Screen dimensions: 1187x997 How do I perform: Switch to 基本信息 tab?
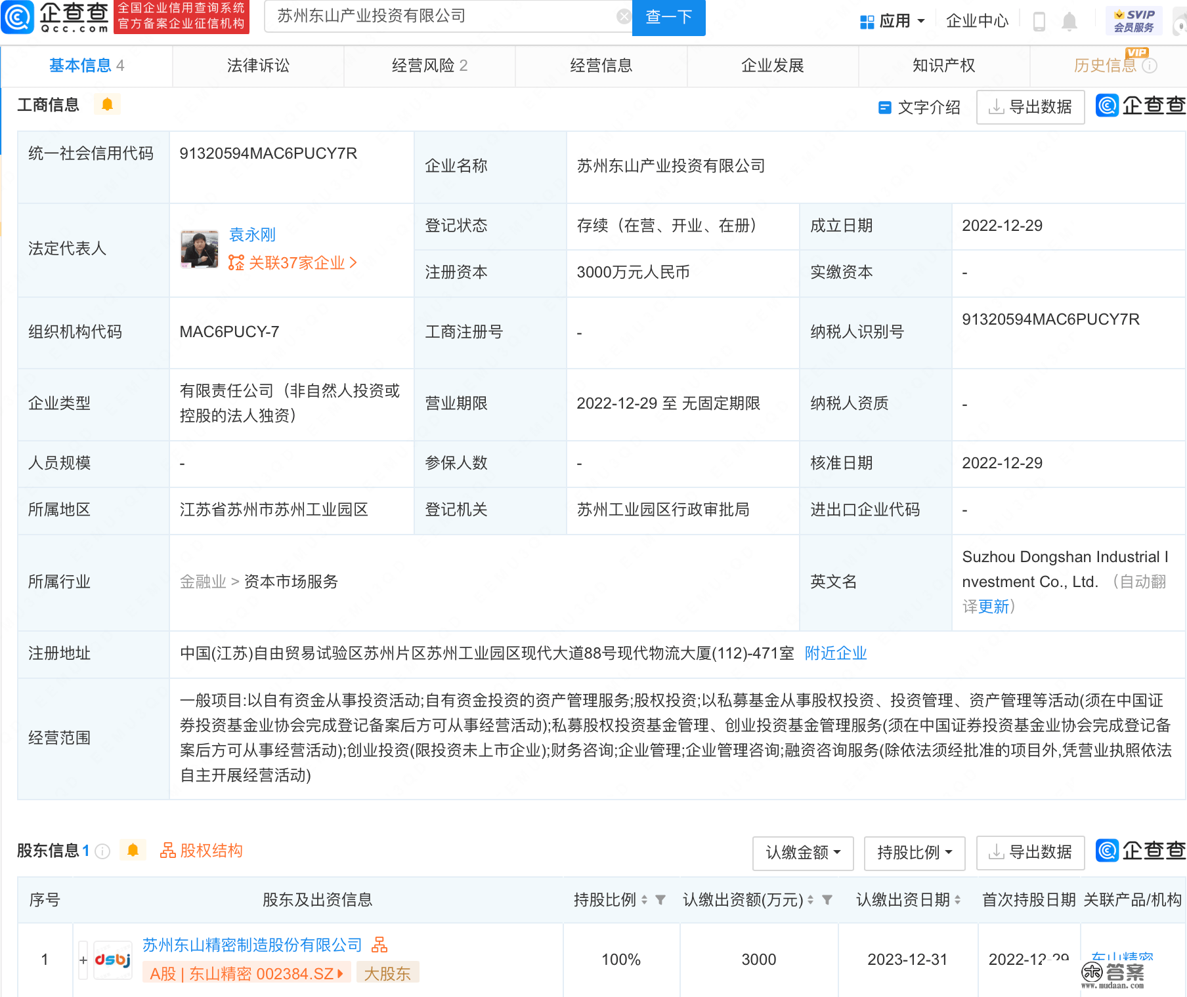coord(87,66)
